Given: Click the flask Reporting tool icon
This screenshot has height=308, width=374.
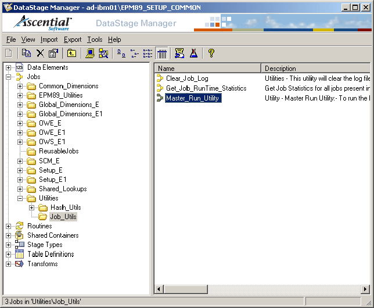Looking at the screenshot, I should coord(193,53).
